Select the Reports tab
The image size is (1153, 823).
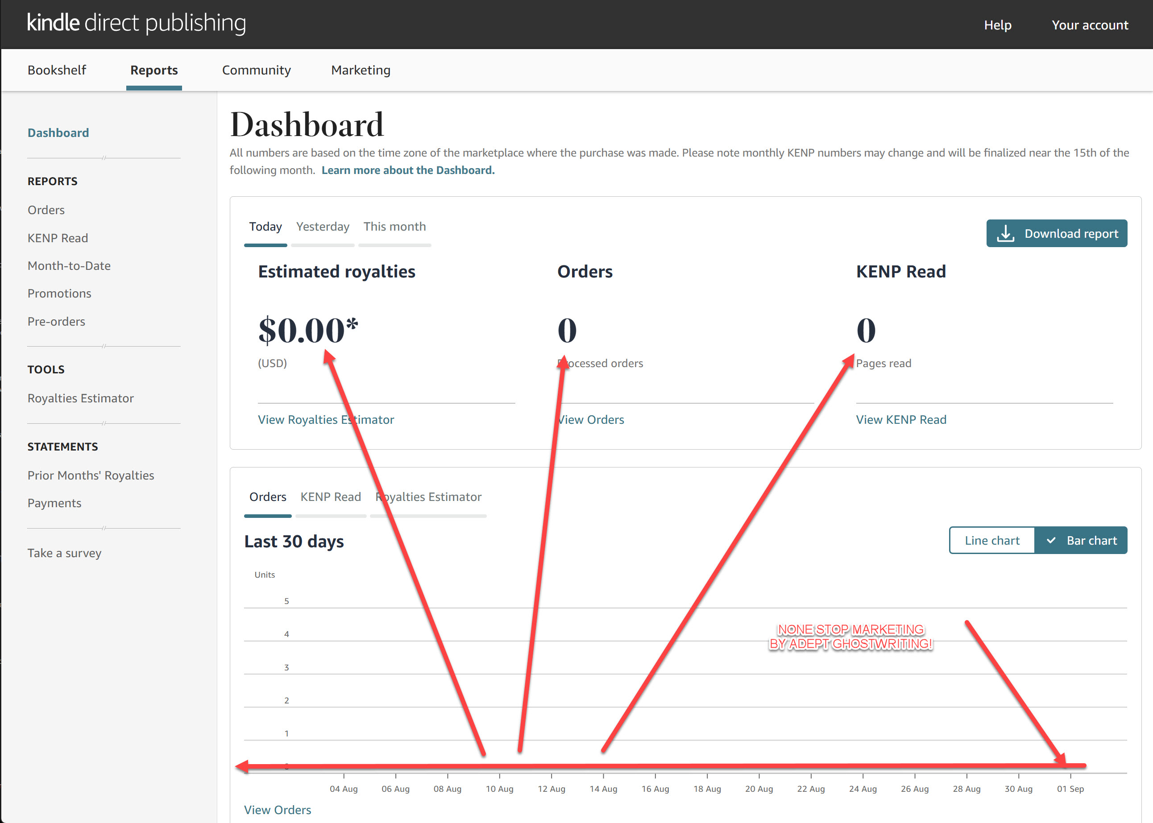point(154,70)
